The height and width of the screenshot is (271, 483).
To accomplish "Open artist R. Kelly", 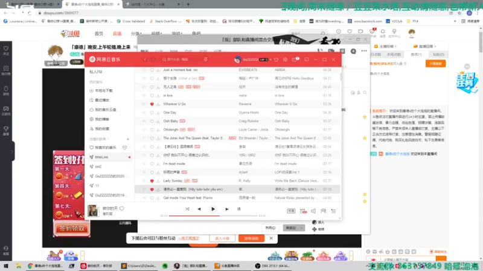I will [x=245, y=181].
